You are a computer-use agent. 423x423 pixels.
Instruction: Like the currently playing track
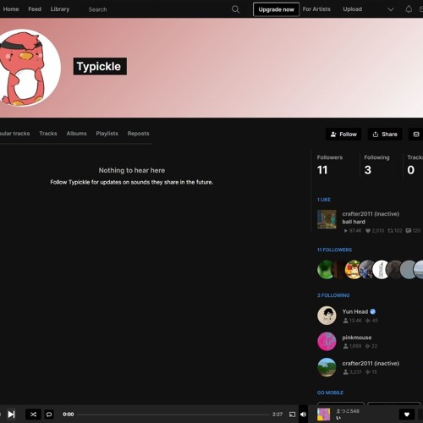(407, 415)
